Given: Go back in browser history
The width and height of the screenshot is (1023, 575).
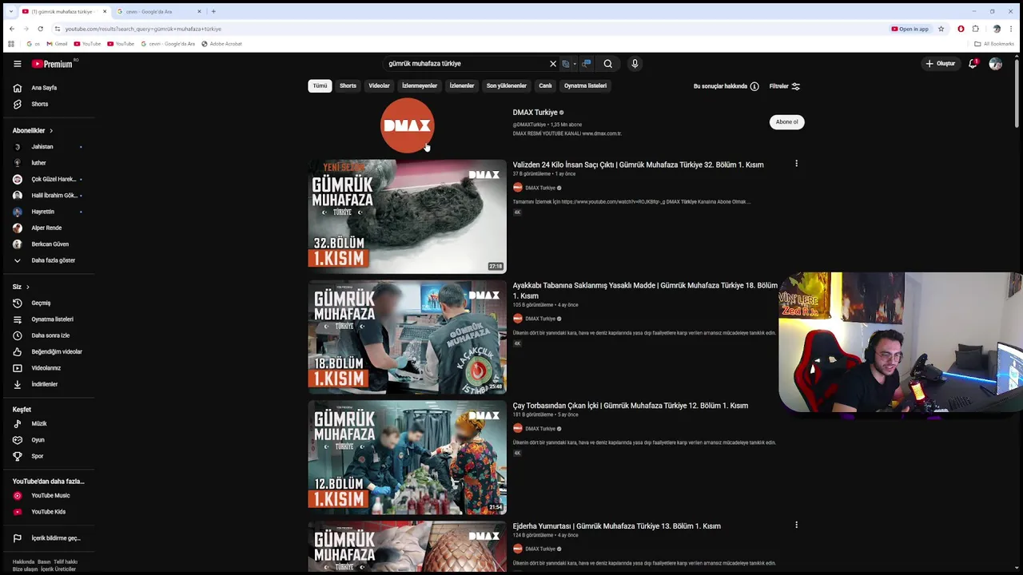Looking at the screenshot, I should click(x=11, y=29).
